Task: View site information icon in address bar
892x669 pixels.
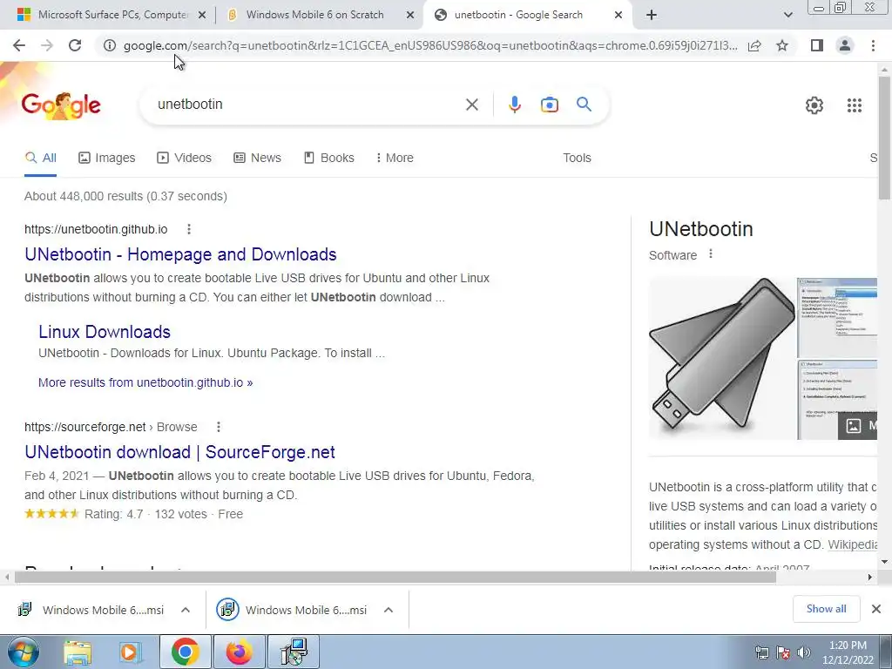Action: 109,45
